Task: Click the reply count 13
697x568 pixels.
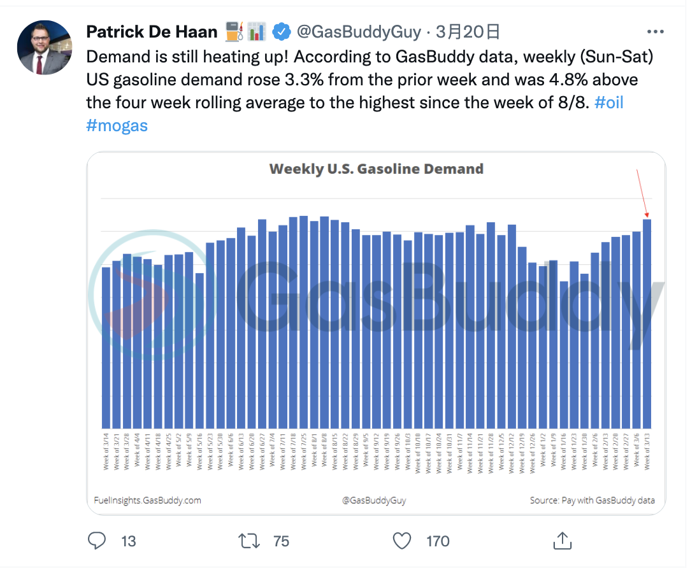Action: pos(129,541)
